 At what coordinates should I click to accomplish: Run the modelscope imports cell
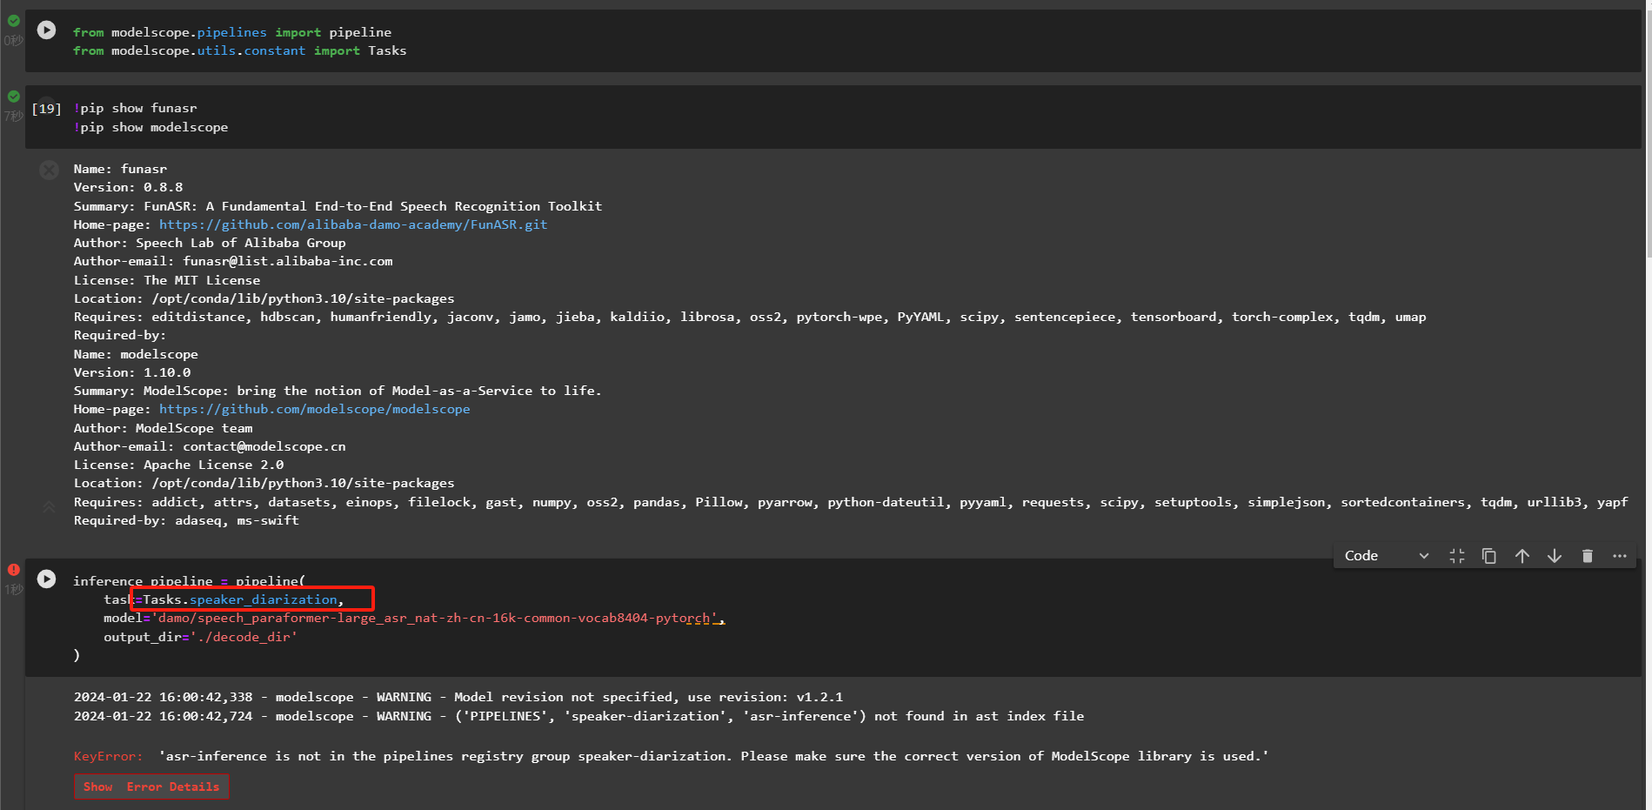[x=47, y=30]
